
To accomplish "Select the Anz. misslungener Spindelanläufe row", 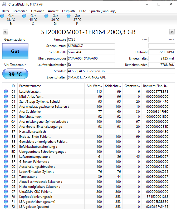I will (86, 122).
